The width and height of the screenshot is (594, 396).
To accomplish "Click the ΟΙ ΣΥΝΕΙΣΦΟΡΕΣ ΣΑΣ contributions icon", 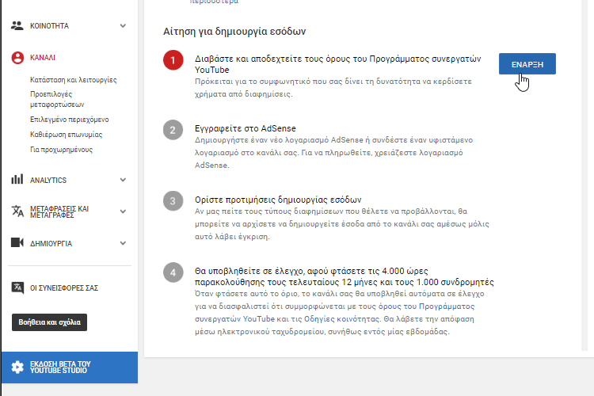I will point(17,288).
